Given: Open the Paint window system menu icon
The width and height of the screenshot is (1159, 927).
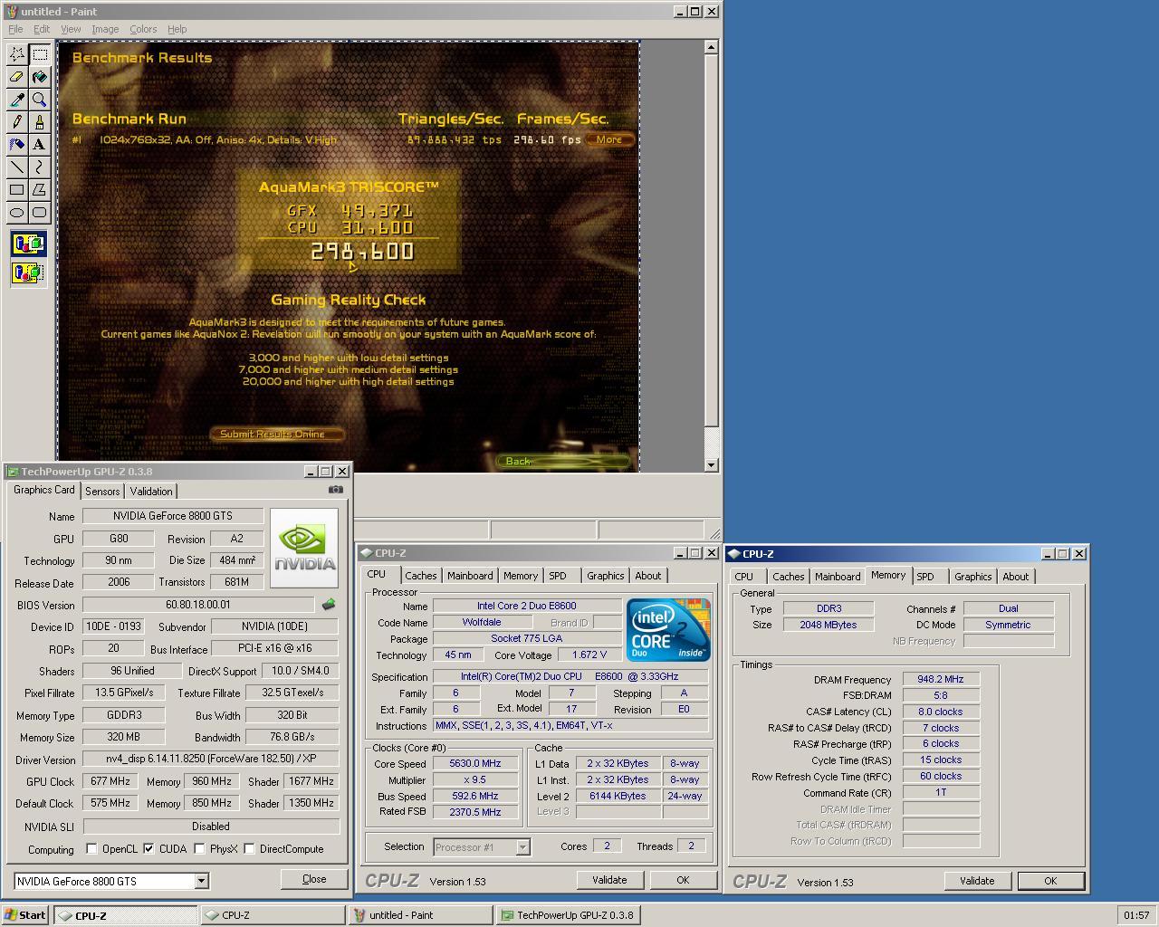Looking at the screenshot, I should pyautogui.click(x=11, y=12).
